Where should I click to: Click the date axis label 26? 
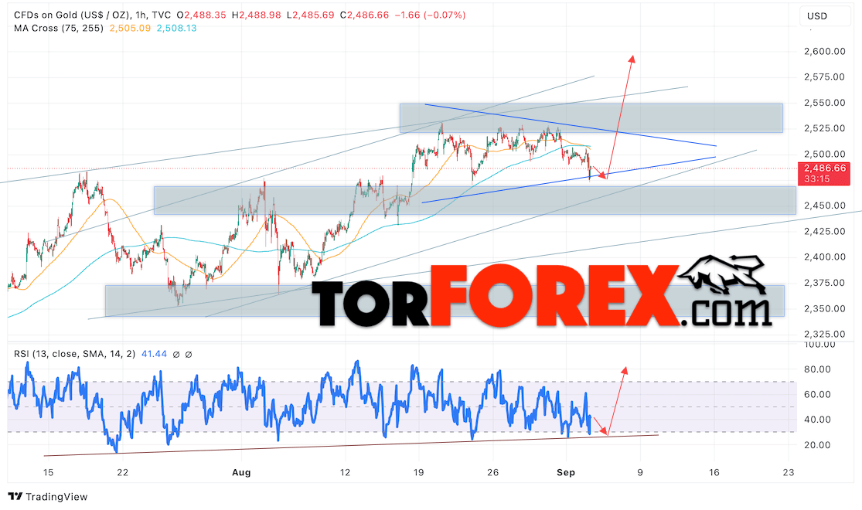pyautogui.click(x=493, y=473)
